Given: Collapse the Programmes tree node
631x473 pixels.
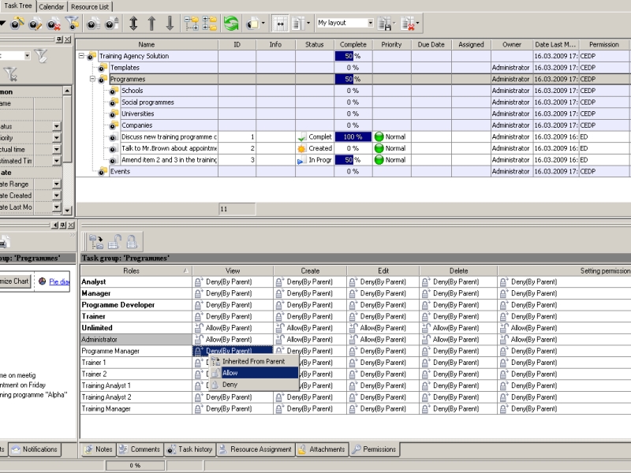Looking at the screenshot, I should (x=92, y=79).
